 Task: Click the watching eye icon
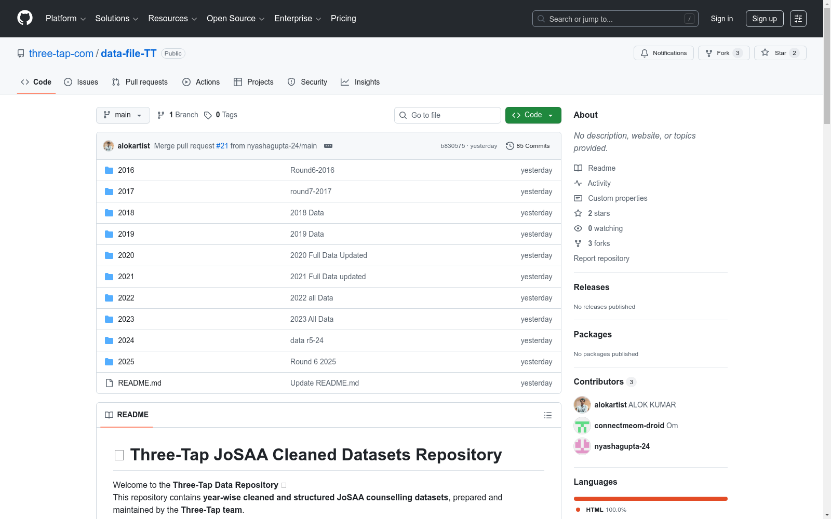pyautogui.click(x=578, y=228)
